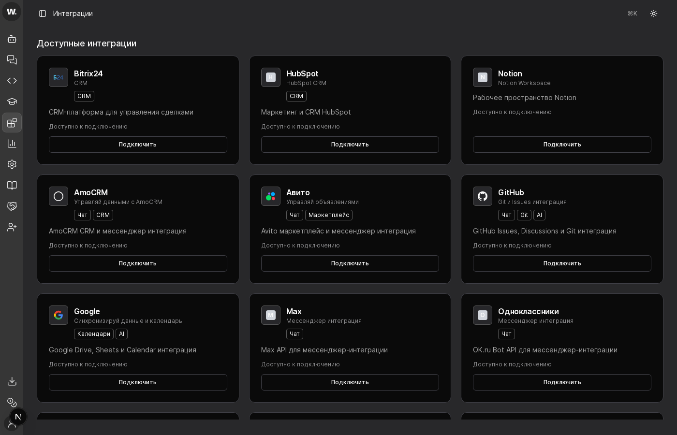Open search with the ⌘K shortcut control

coord(632,14)
